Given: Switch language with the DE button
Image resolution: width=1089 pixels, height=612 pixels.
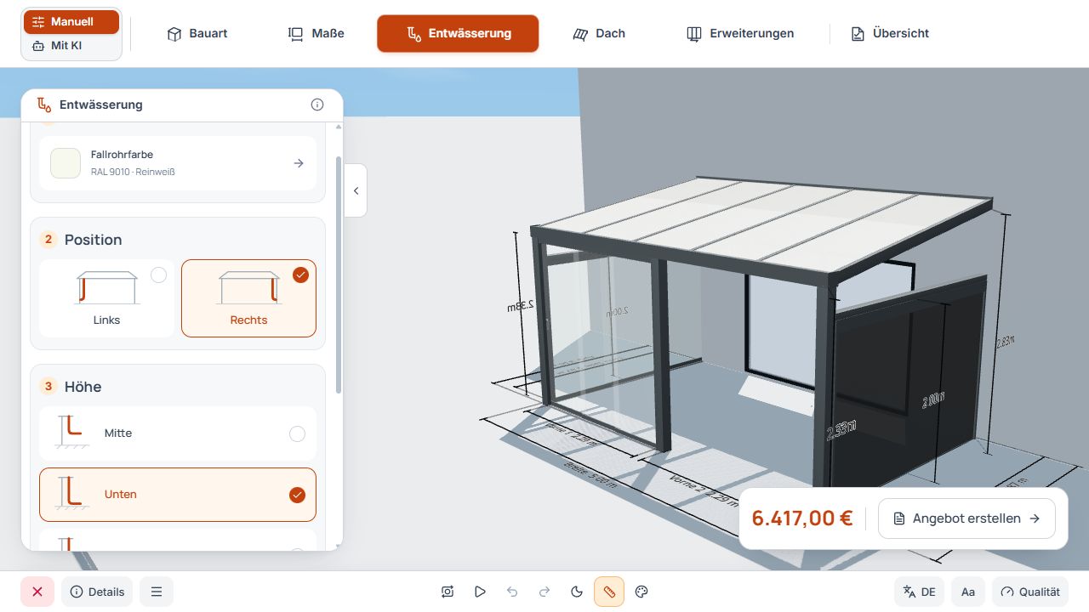Looking at the screenshot, I should click(919, 592).
